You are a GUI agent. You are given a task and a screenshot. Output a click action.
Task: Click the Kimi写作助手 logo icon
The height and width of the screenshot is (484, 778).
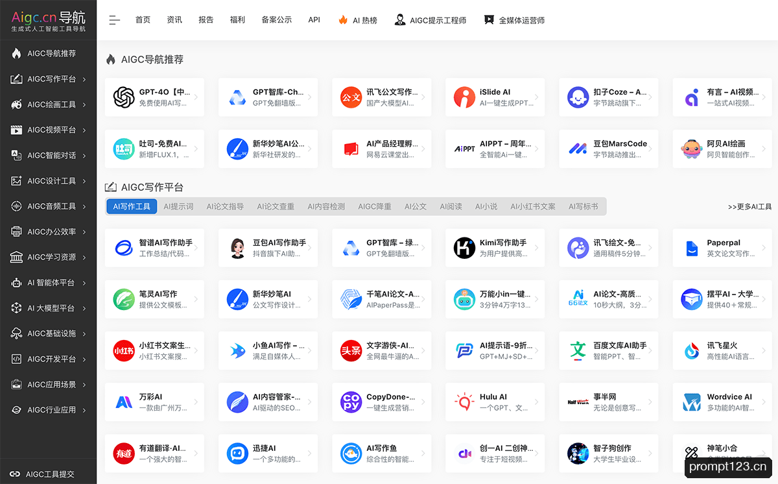click(x=464, y=248)
